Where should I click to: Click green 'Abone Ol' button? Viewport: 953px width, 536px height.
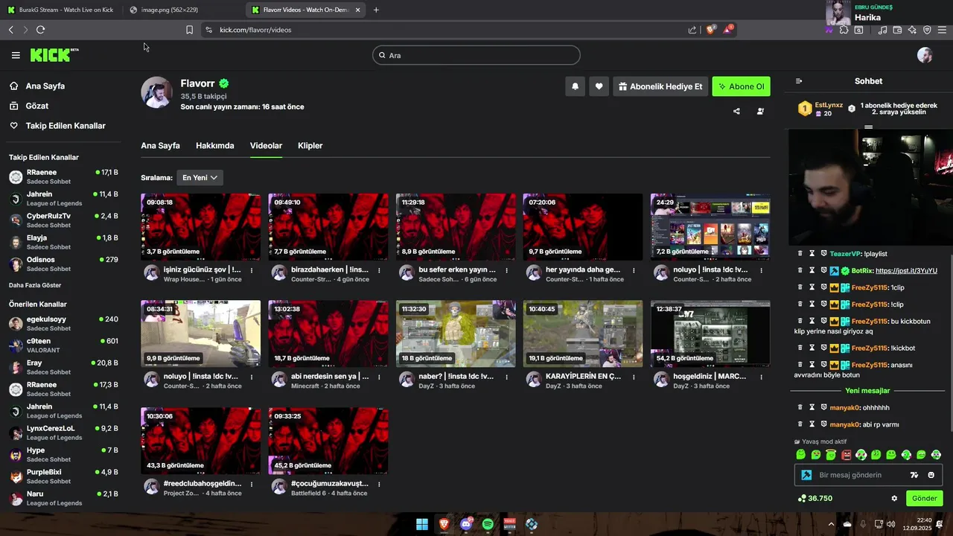pos(741,86)
